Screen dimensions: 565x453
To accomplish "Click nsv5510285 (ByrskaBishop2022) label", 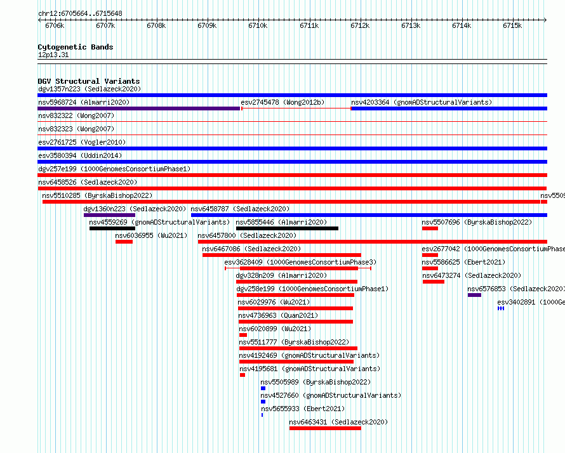I will (x=97, y=195).
